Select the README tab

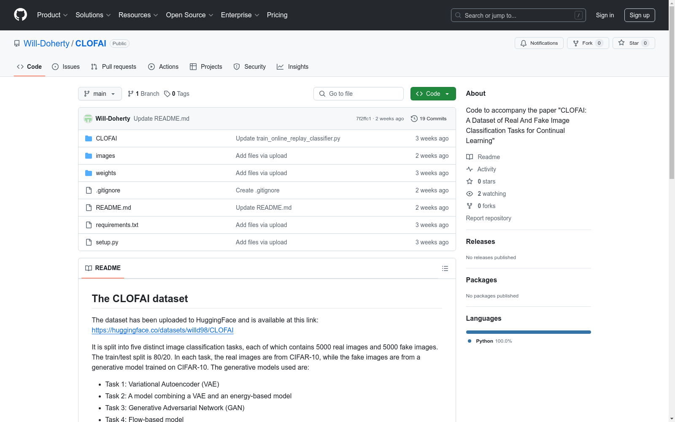point(103,268)
